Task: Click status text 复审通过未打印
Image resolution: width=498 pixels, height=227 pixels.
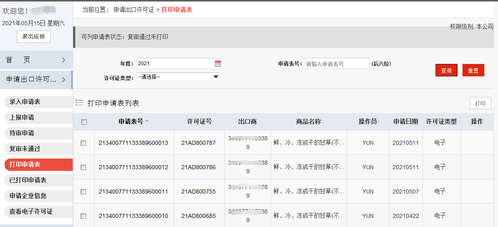Action: tap(148, 37)
